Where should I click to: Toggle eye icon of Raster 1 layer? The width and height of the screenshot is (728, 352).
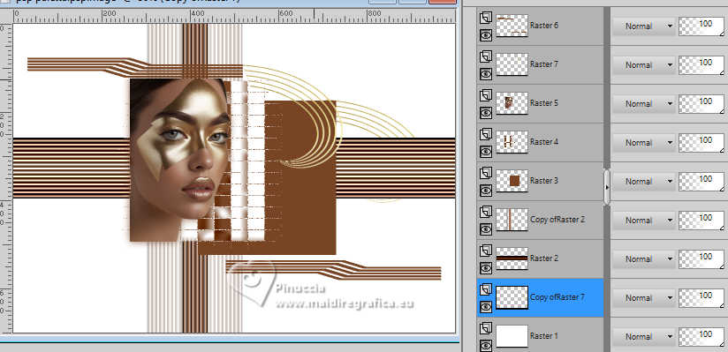click(486, 346)
